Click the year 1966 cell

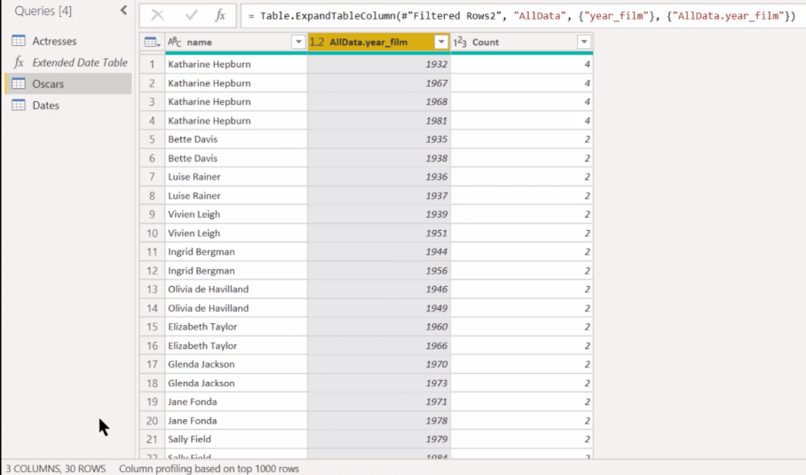click(x=379, y=346)
